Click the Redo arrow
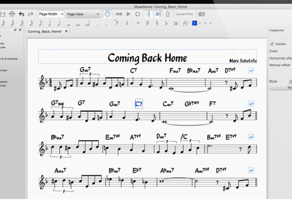 [x=31, y=14]
